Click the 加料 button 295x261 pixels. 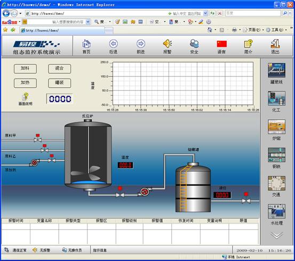click(x=25, y=68)
